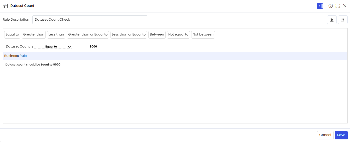Choose Less than or Equal to chip
350x142 pixels.
click(129, 34)
